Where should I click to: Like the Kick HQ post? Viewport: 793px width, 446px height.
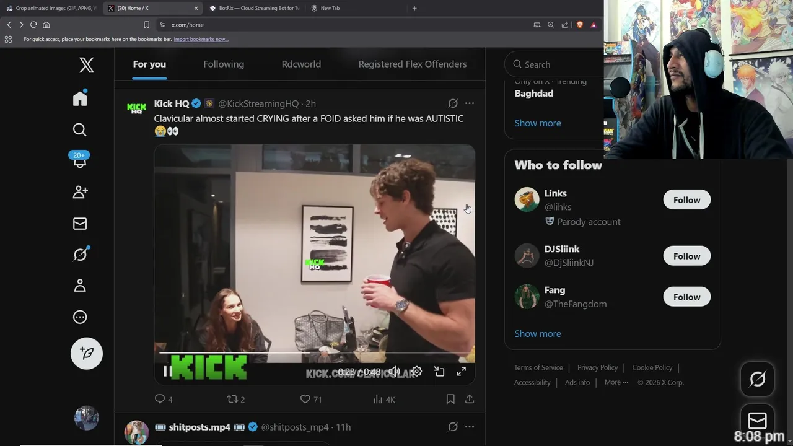[311, 400]
